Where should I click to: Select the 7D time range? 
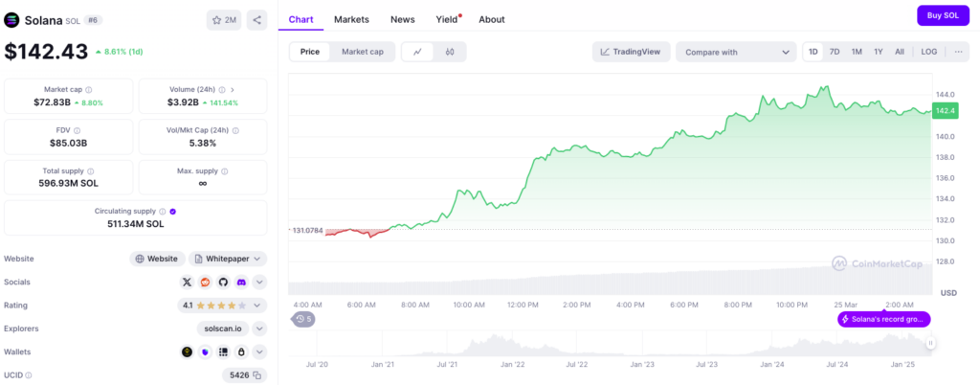click(x=835, y=52)
